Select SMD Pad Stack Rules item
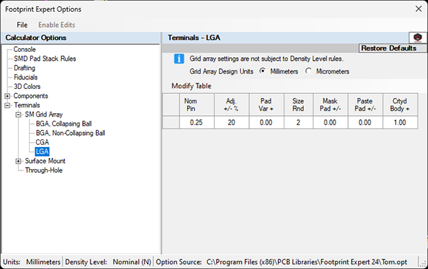Image resolution: width=428 pixels, height=269 pixels. 45,59
